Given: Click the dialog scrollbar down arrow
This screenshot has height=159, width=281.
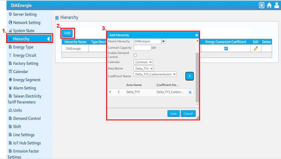Looking at the screenshot, I should pos(197,104).
